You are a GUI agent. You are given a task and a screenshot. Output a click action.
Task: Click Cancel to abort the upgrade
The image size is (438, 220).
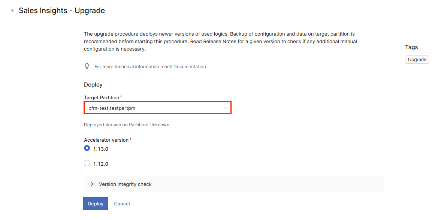[121, 204]
